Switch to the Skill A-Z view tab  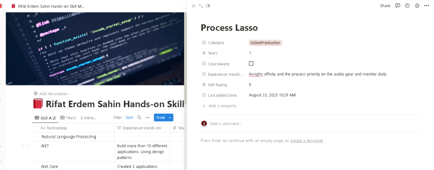coord(45,118)
